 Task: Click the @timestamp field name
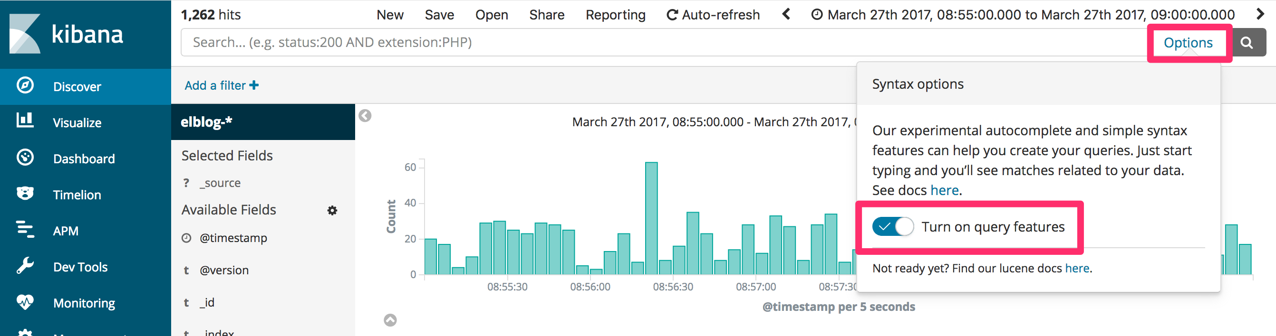233,238
